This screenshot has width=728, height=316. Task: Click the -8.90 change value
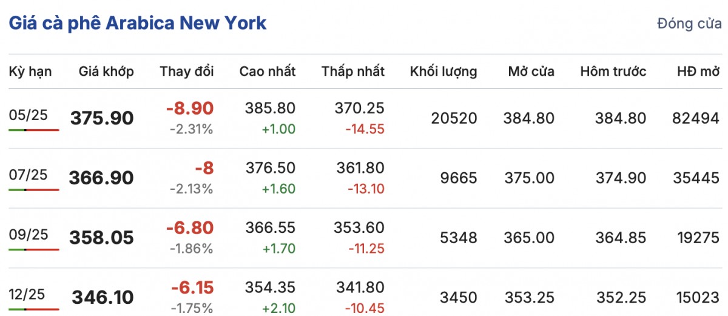190,109
